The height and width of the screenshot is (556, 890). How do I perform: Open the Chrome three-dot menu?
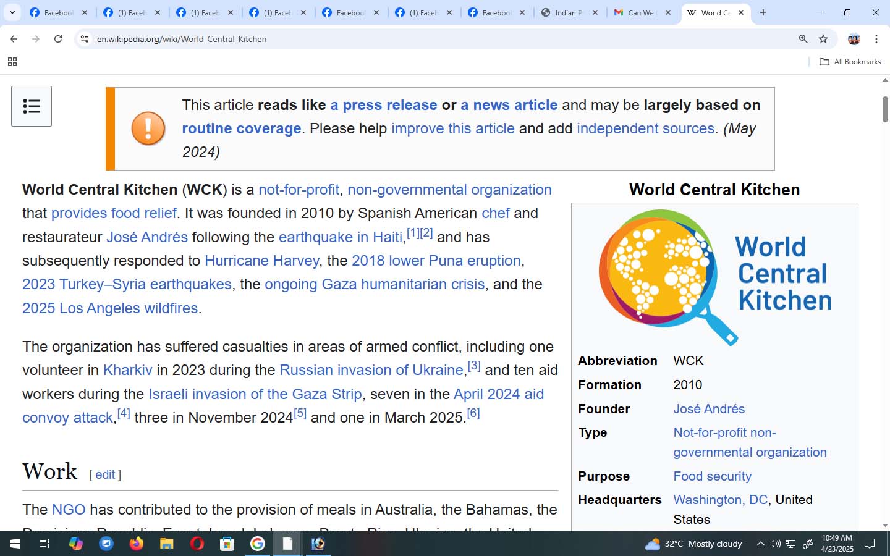point(876,39)
